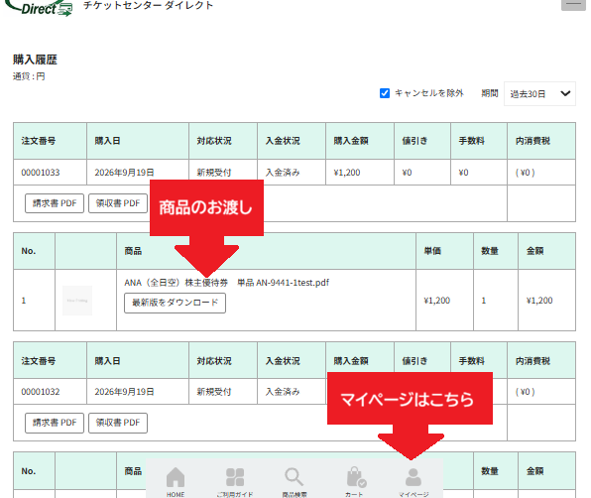
Task: Click 入金済み status of order 00001033
Action: pyautogui.click(x=283, y=173)
